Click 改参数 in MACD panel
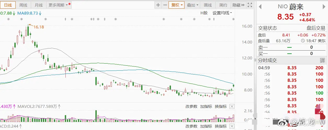 pos(191,126)
